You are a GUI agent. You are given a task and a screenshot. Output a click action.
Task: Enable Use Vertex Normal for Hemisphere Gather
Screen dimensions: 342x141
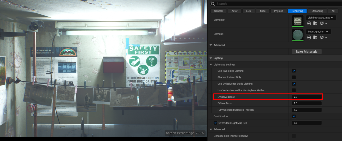(x=294, y=90)
